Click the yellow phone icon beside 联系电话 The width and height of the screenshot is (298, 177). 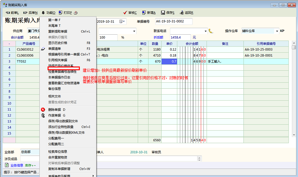click(211, 31)
